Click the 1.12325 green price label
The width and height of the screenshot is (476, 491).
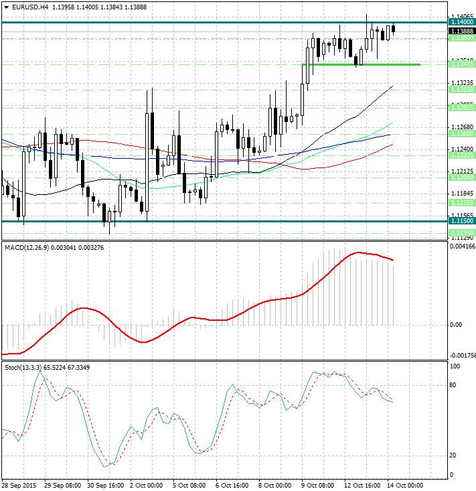[462, 155]
